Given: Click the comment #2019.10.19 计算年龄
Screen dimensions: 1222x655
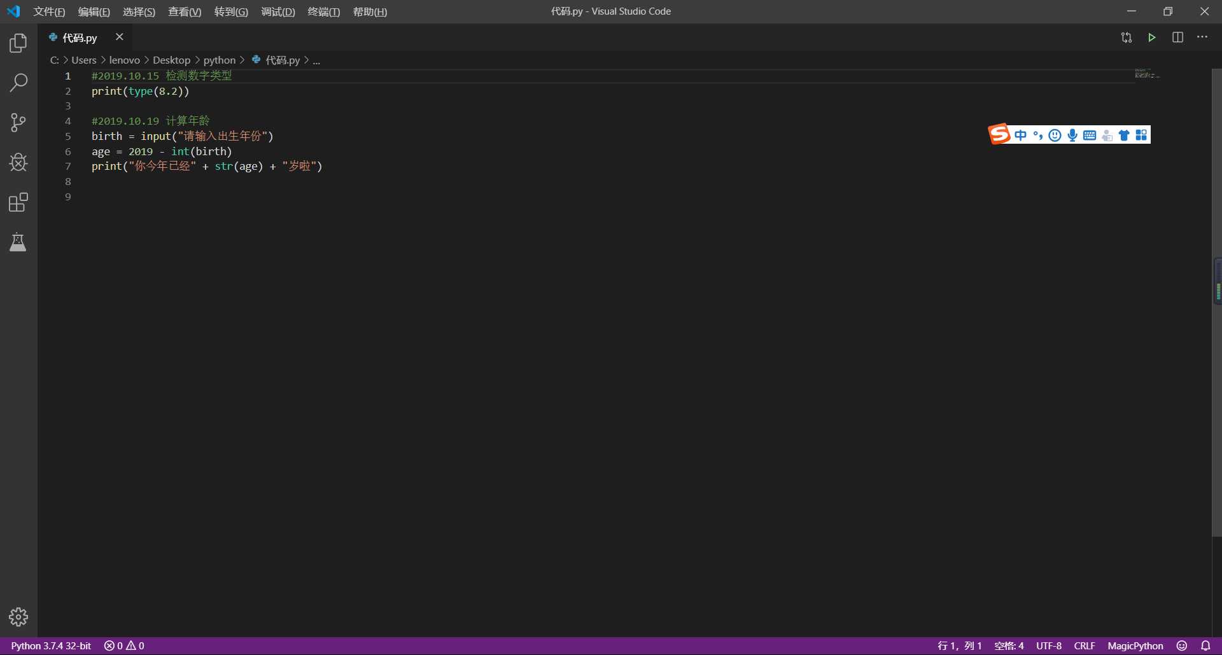Looking at the screenshot, I should 151,121.
